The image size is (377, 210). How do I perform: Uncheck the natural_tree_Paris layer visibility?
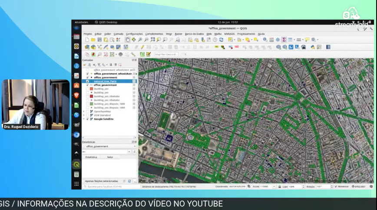(88, 81)
